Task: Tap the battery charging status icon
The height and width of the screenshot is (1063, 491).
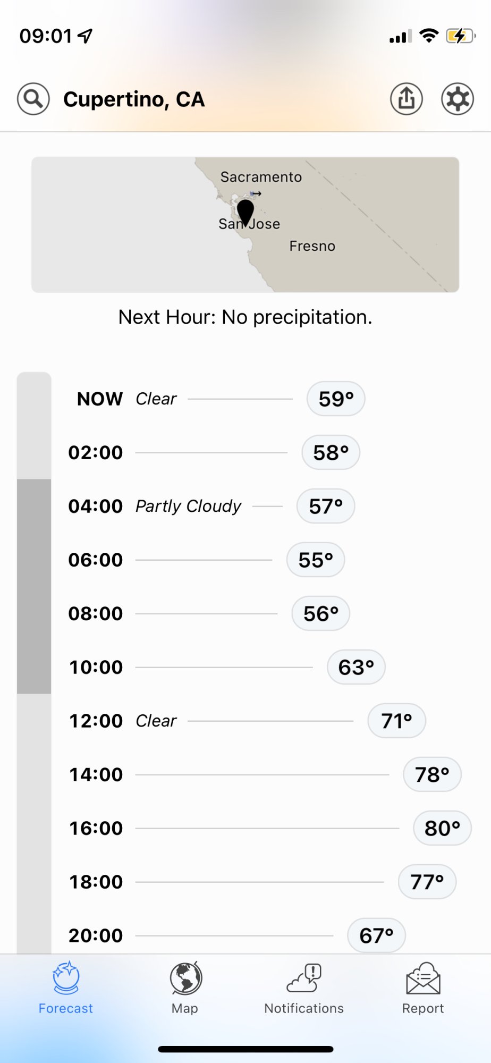Action: pyautogui.click(x=460, y=36)
